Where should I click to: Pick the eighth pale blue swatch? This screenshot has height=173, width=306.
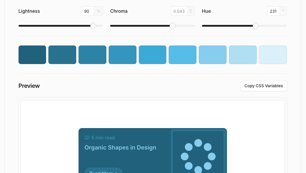[x=243, y=55]
